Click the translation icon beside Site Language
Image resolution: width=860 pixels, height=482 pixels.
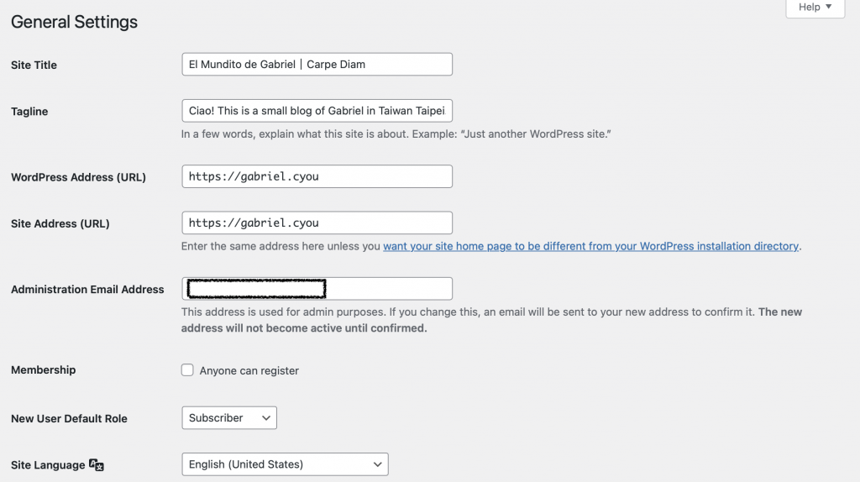pos(97,465)
